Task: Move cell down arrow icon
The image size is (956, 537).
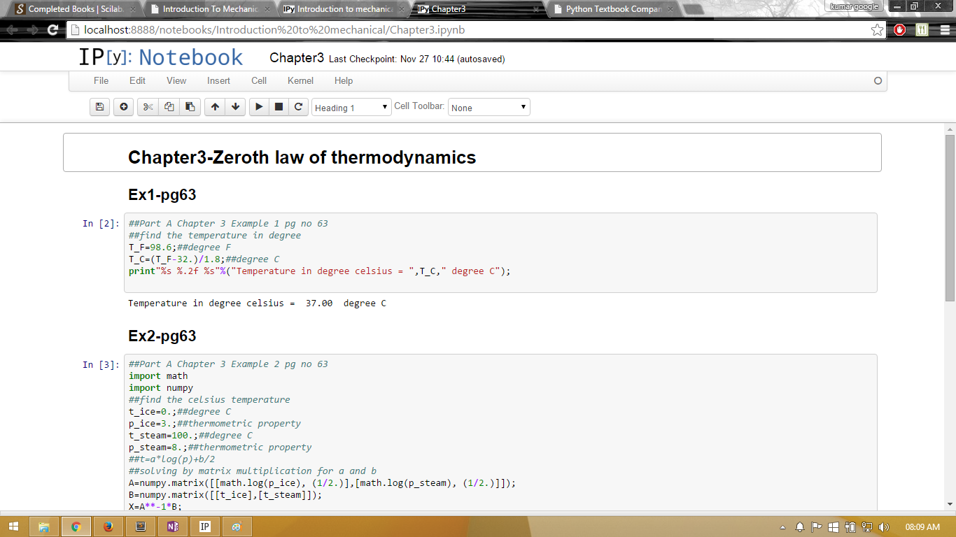Action: 235,107
